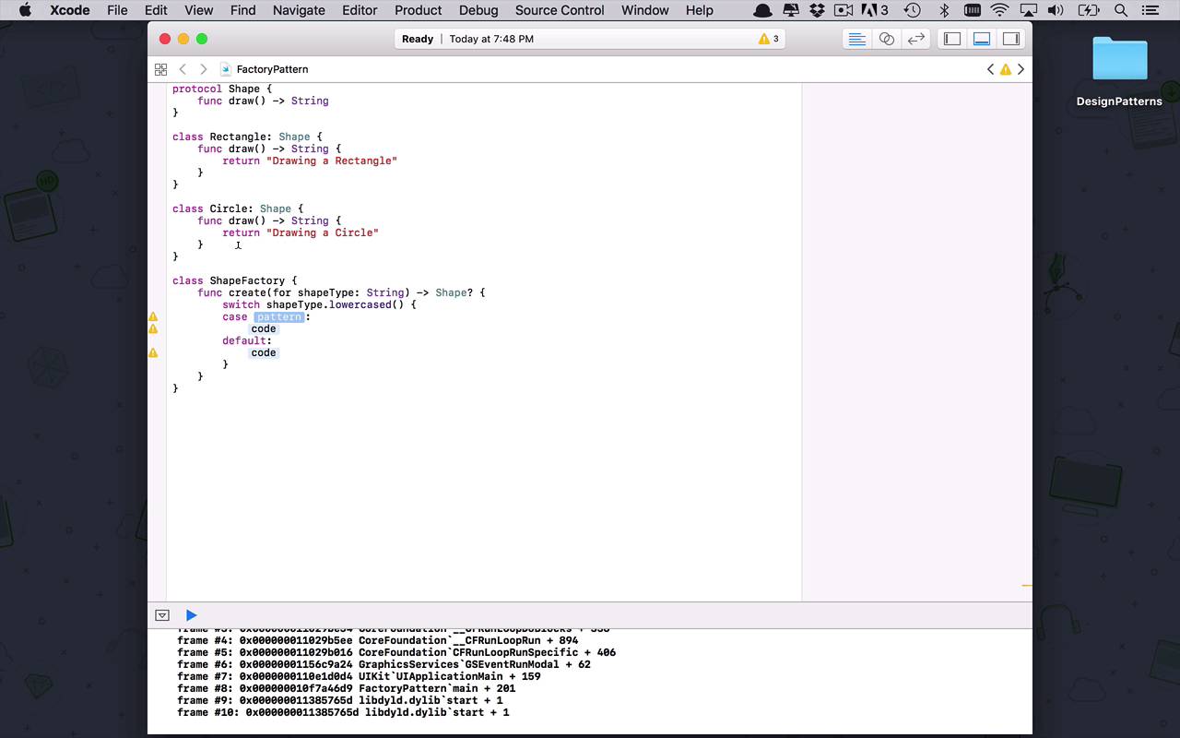
Task: Jump to the next issue
Action: tap(1021, 69)
